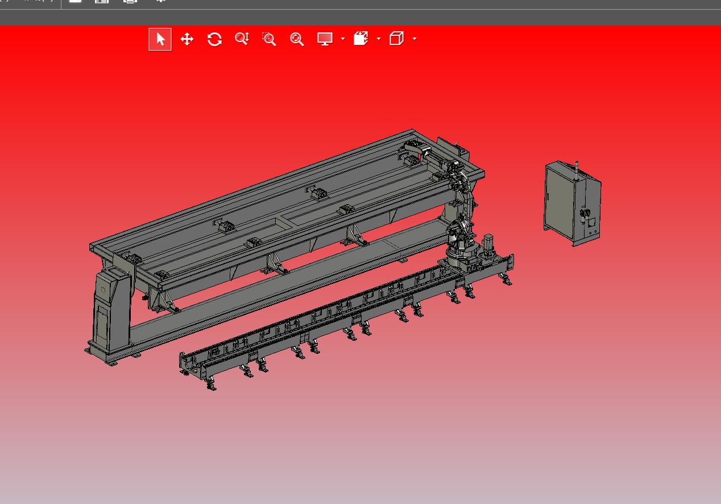Select the control cabinet model
This screenshot has height=504, width=721.
(572, 204)
